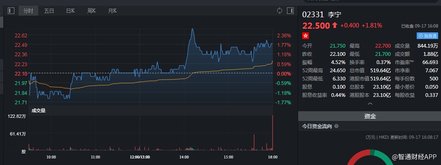Open the 周K weekly candlestick tab
Screen dimensions: 441x165
[x=91, y=11]
